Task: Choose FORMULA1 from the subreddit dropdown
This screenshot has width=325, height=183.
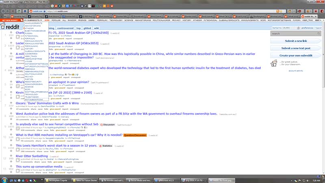Action: 30,38
